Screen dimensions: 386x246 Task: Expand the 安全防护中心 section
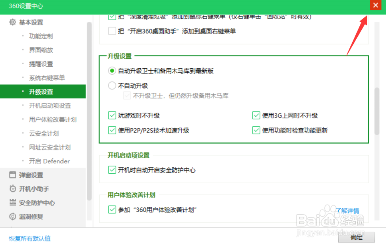[x=37, y=203]
